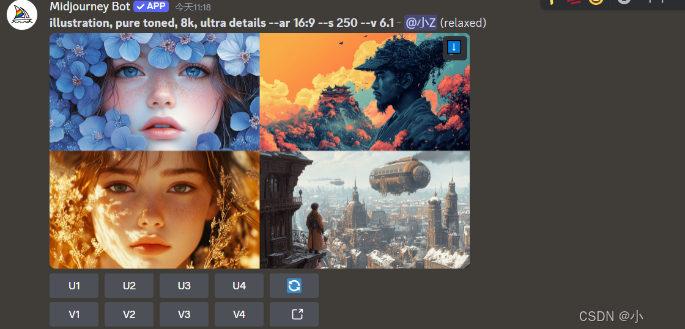Make variations of third image with V3

[184, 314]
